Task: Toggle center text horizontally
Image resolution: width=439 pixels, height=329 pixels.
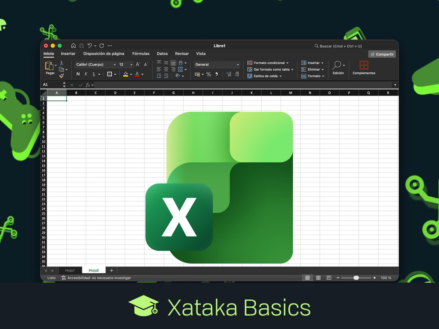Action: click(166, 69)
